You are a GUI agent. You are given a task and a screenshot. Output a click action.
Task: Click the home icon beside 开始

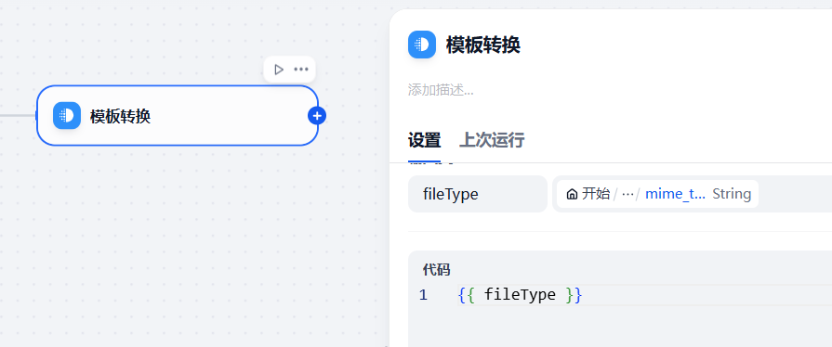tap(572, 194)
